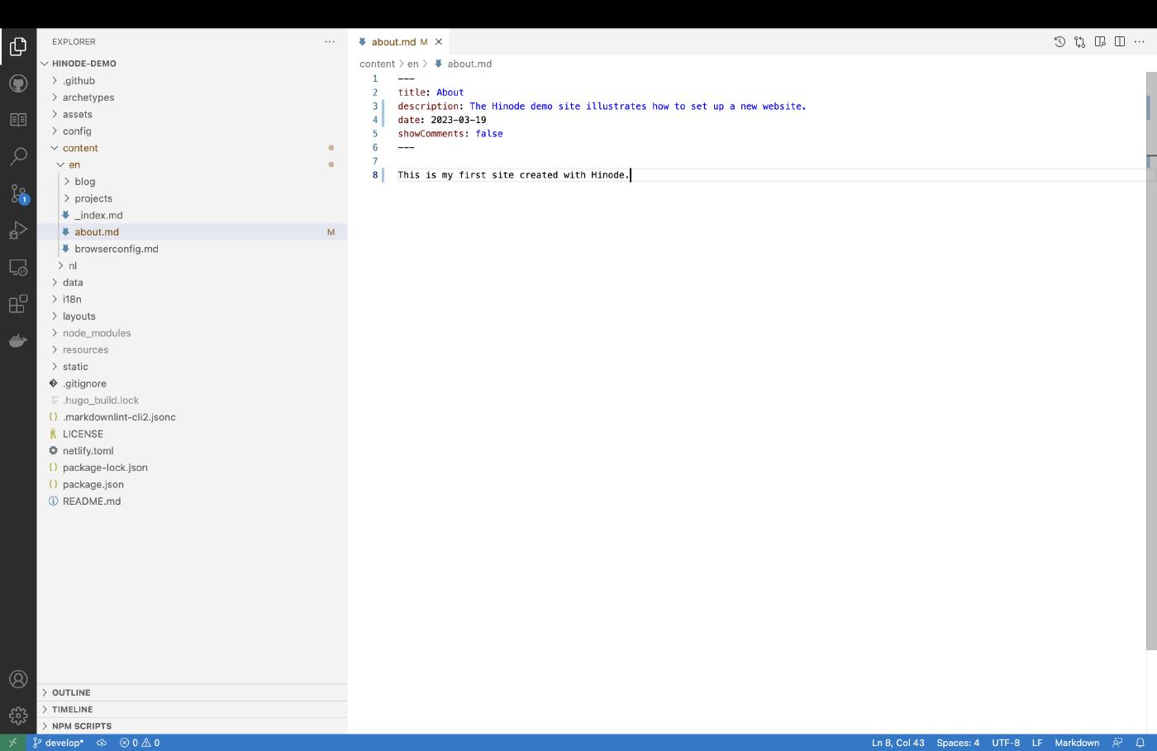
Task: Open README.md file
Action: tap(192, 501)
